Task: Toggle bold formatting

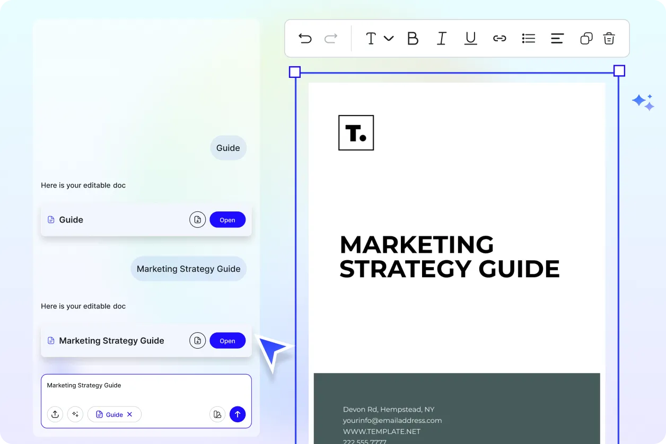Action: point(413,38)
